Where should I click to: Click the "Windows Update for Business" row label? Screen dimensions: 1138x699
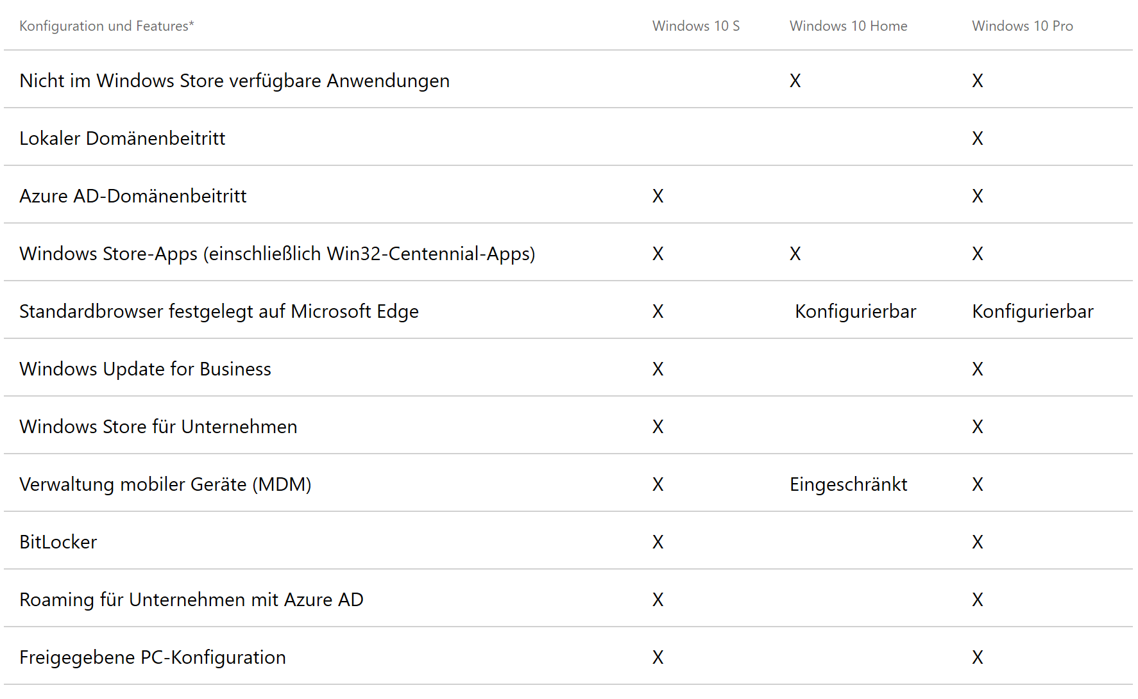tap(145, 369)
